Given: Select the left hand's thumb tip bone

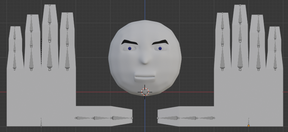Looking at the screenshot, I should click(x=122, y=118).
